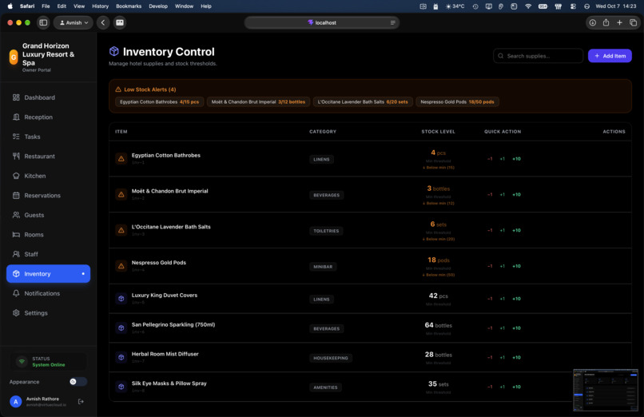This screenshot has height=417, width=644.
Task: Open the Avnish profile dropdown in Safari
Action: coord(74,22)
